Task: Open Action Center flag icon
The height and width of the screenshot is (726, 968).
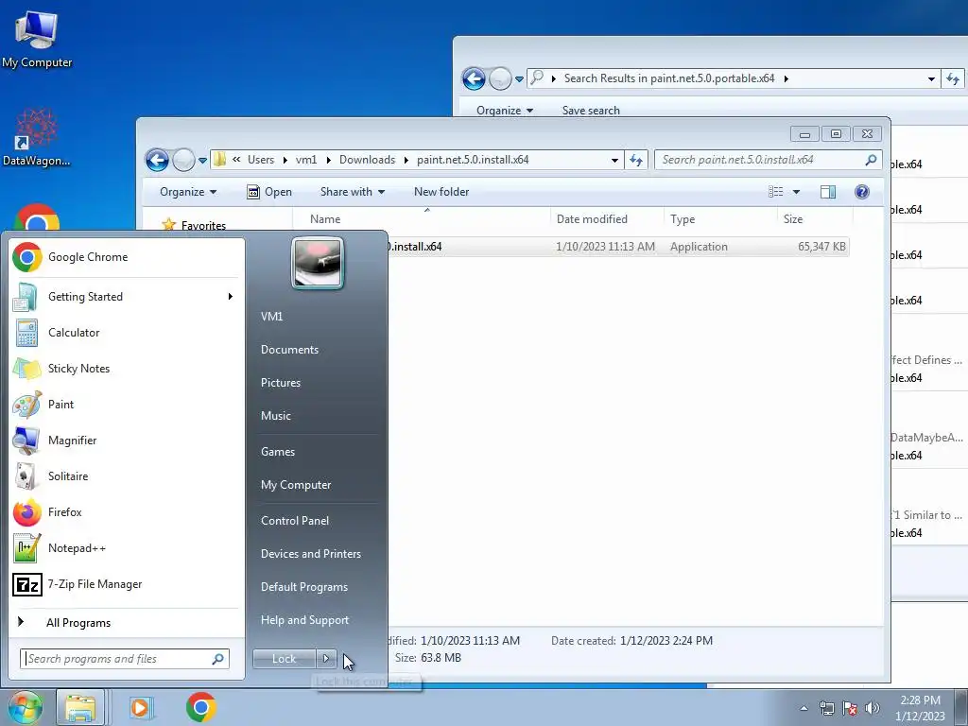Action: pos(850,708)
